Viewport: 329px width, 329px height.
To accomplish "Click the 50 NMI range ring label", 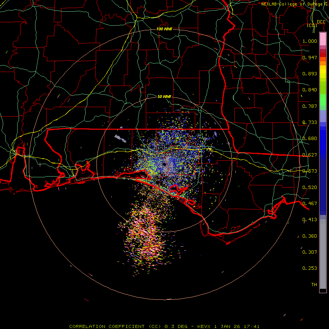I will pos(164,97).
